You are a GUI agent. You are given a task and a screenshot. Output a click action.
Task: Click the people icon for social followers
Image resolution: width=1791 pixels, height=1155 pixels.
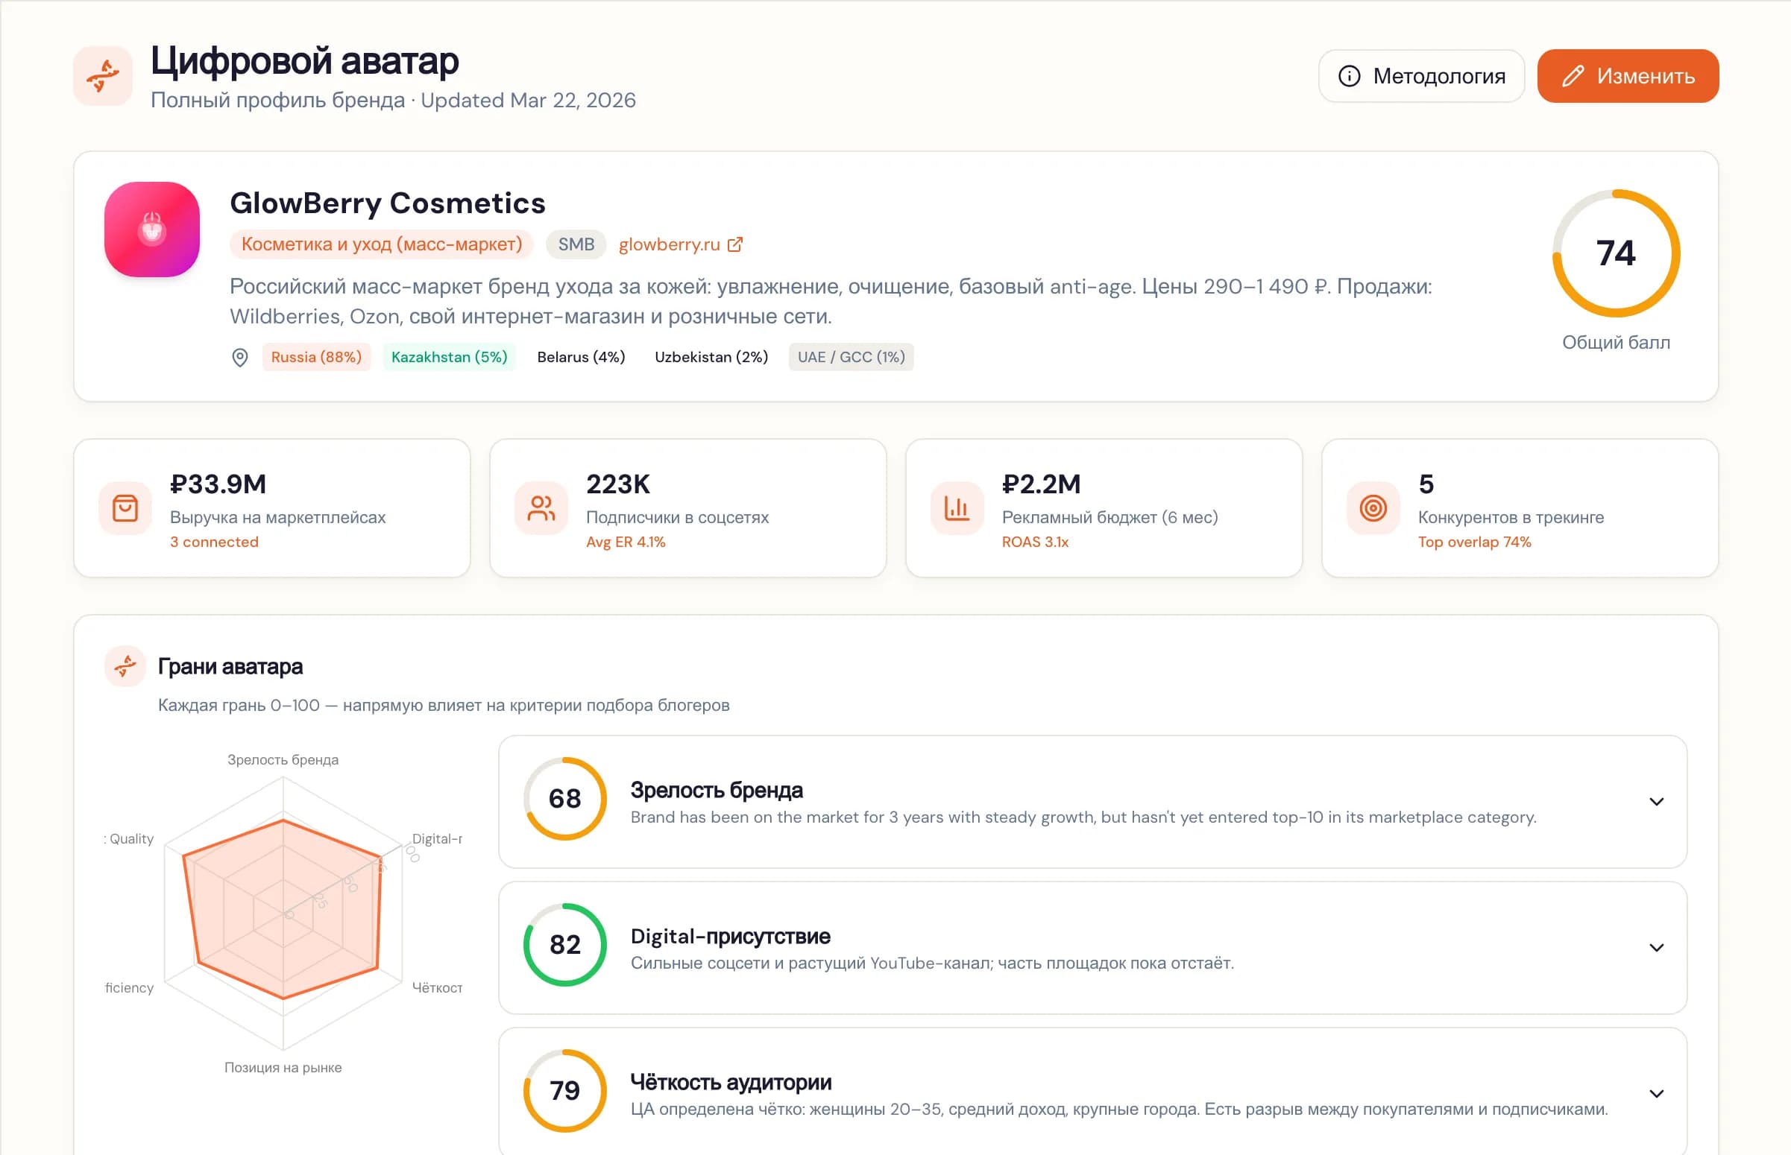coord(541,508)
